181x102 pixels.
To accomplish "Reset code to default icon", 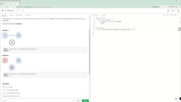I will 170,15.
